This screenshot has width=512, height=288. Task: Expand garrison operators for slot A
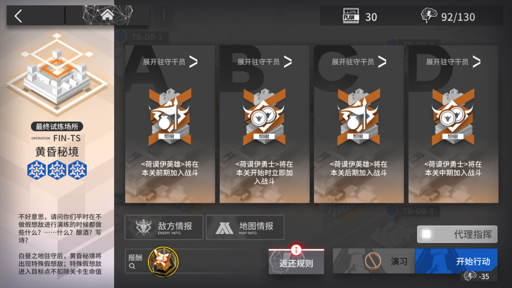[170, 62]
